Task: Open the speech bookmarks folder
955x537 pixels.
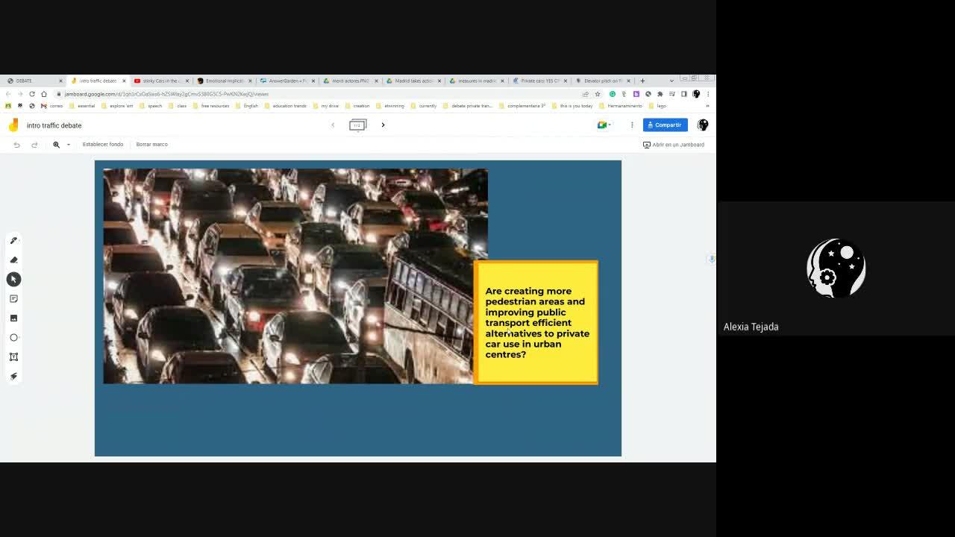Action: click(x=151, y=106)
